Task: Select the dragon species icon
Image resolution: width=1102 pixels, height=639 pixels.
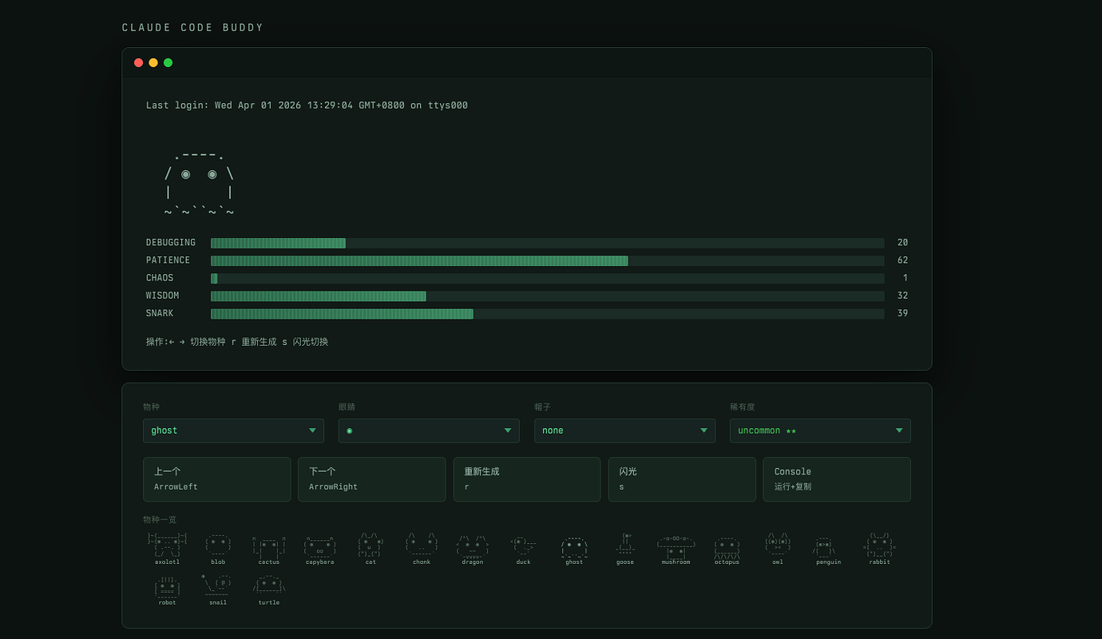Action: [x=473, y=548]
